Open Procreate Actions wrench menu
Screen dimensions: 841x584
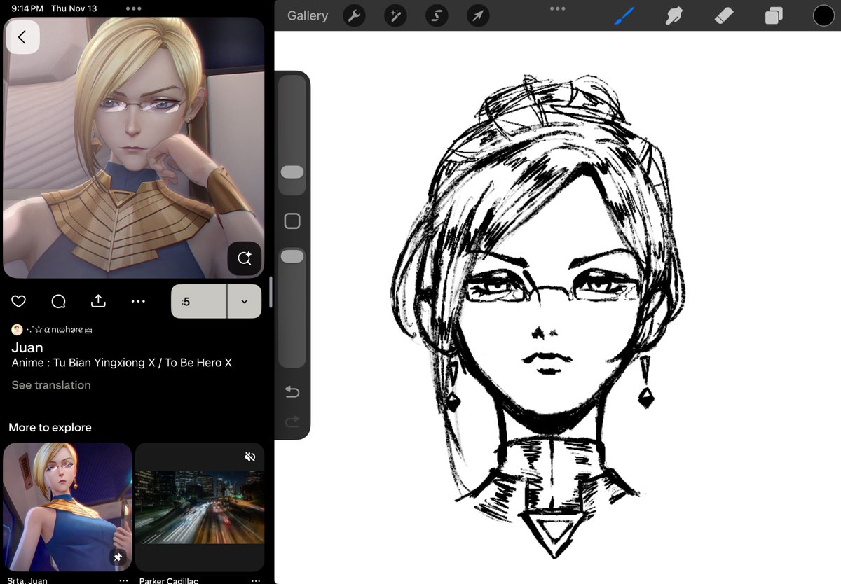tap(355, 15)
